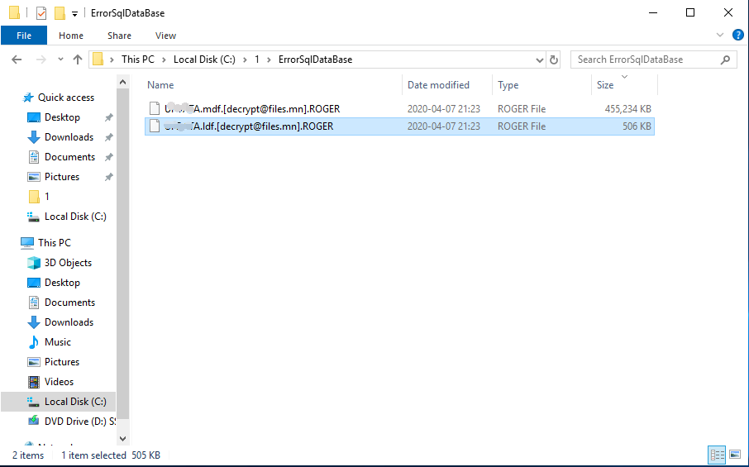Switch to the Share ribbon tab
This screenshot has height=467, width=749.
click(119, 36)
